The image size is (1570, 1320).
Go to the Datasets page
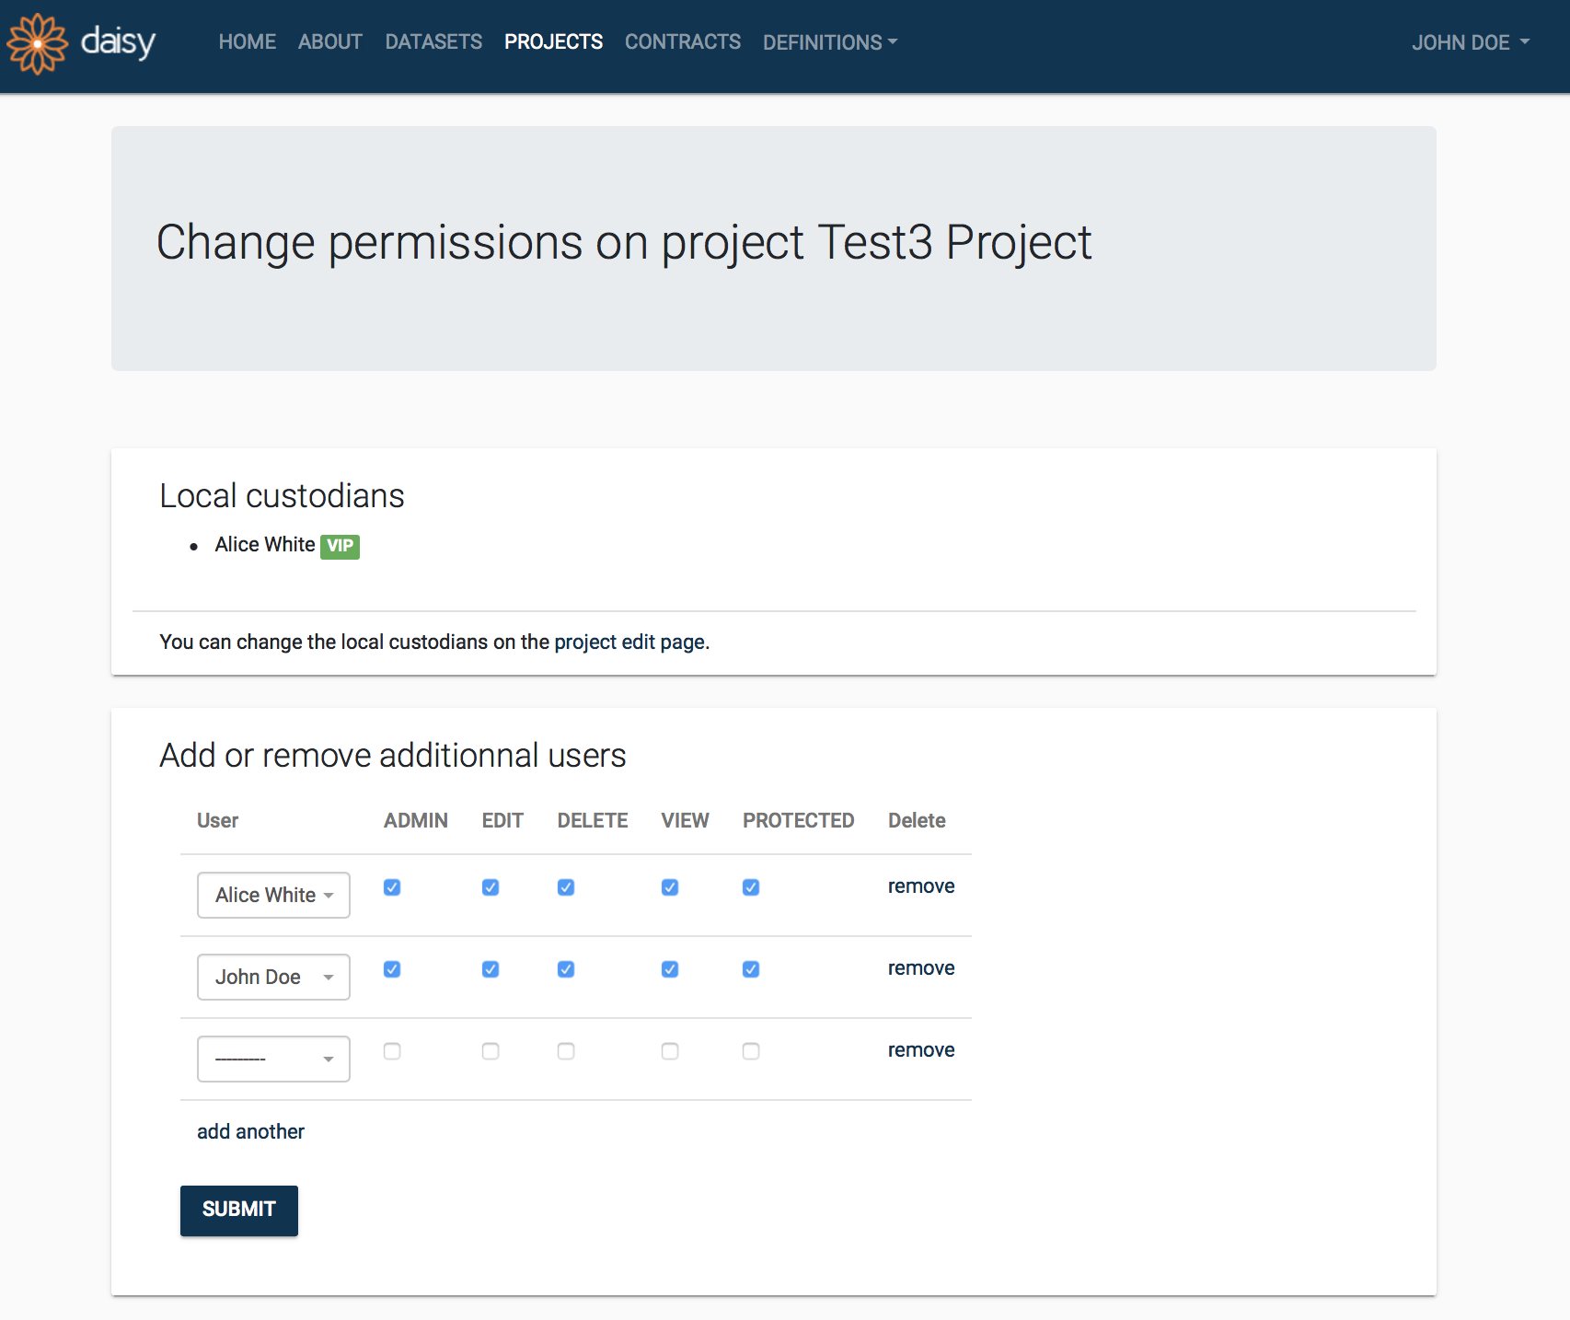(x=433, y=42)
